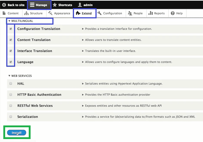This screenshot has height=142, width=203.
Task: Open the Structure menu tab
Action: tap(34, 13)
